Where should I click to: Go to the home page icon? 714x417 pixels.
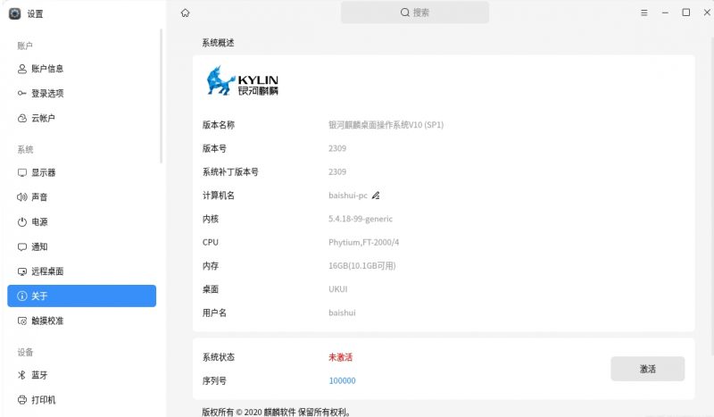click(185, 13)
